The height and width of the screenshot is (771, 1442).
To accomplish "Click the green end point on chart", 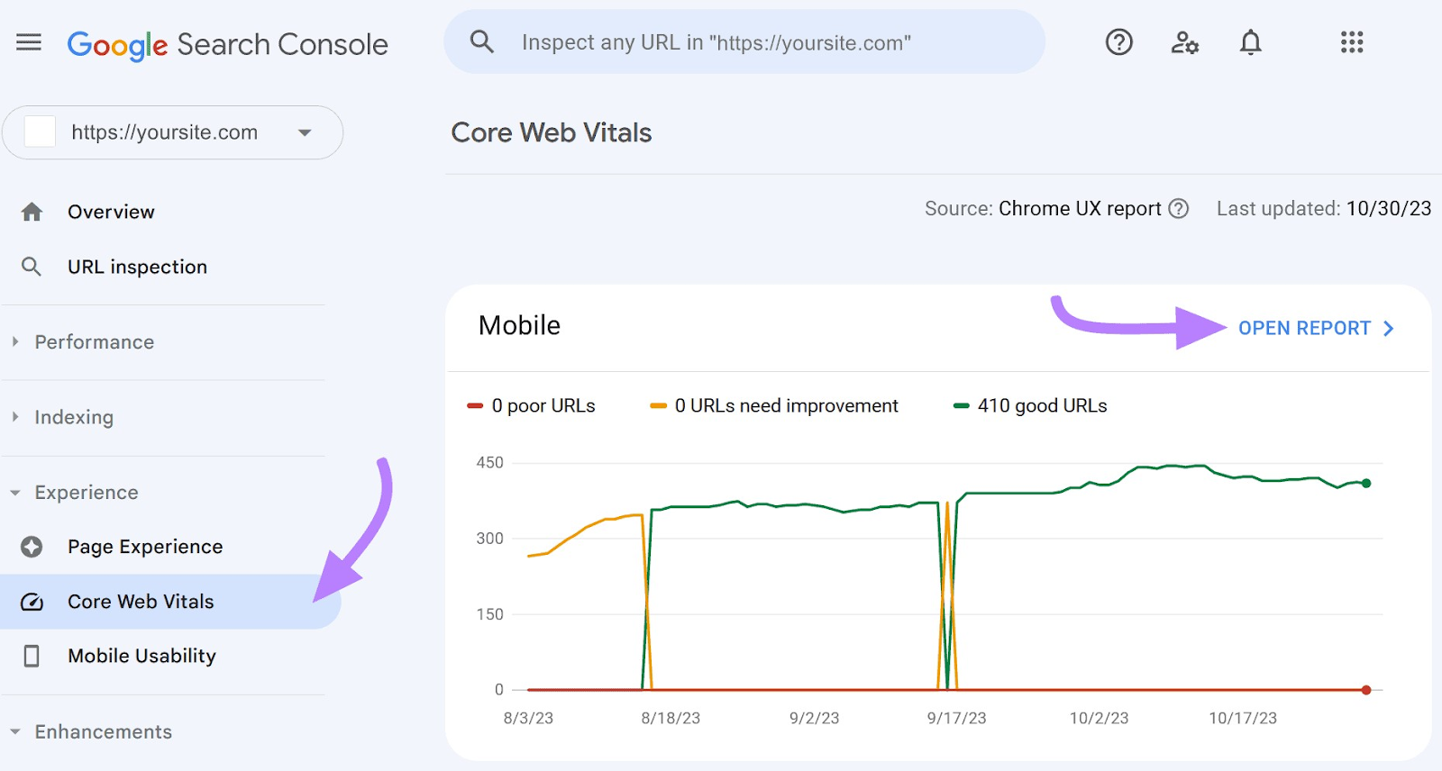I will pyautogui.click(x=1366, y=484).
